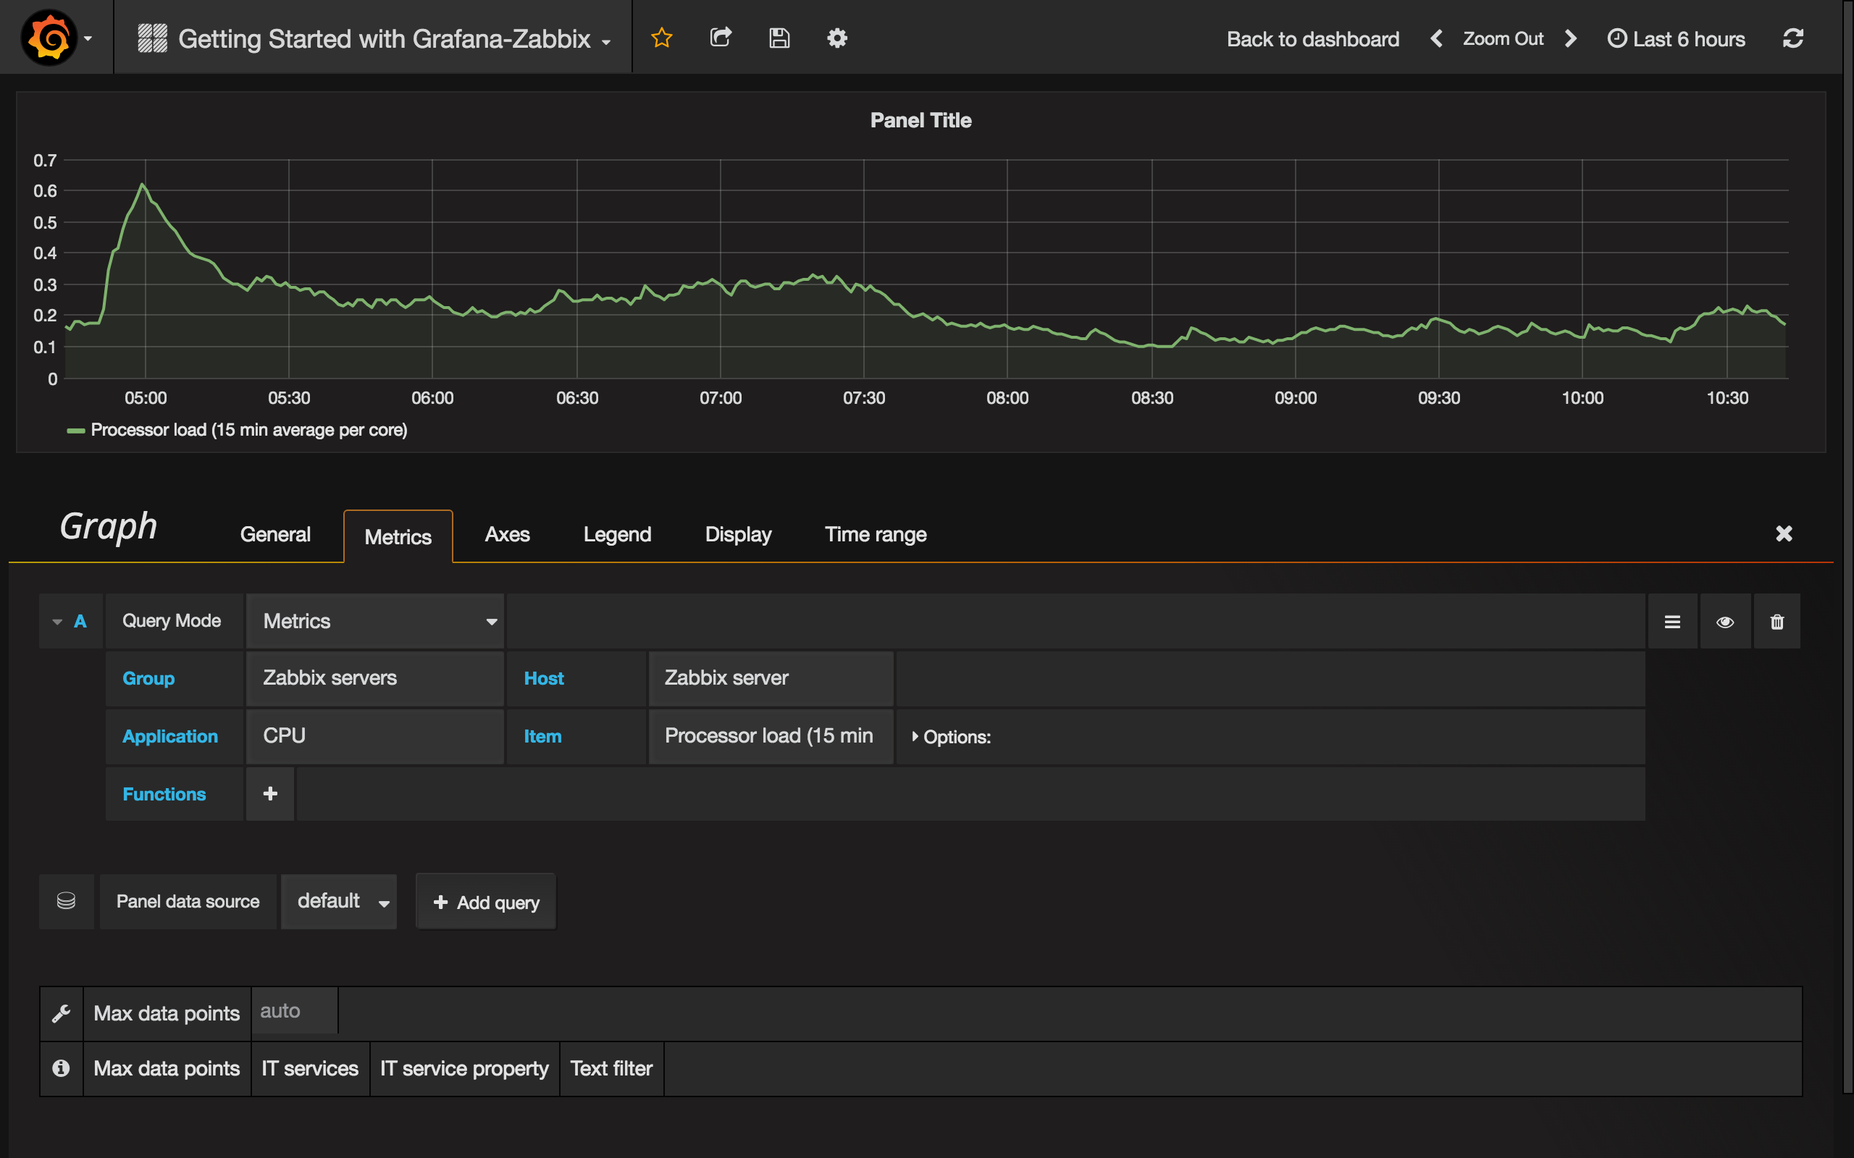Open Panel data source default dropdown

coord(340,903)
